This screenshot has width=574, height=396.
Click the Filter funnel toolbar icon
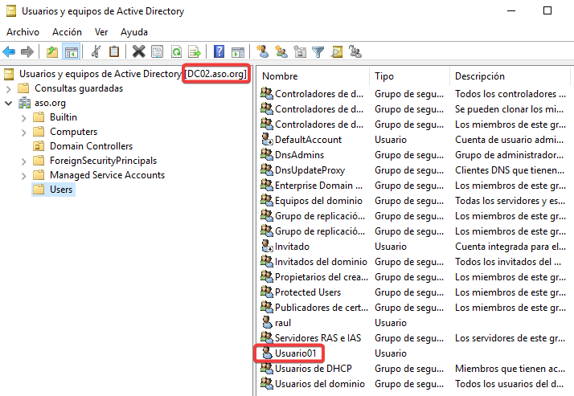click(x=318, y=52)
